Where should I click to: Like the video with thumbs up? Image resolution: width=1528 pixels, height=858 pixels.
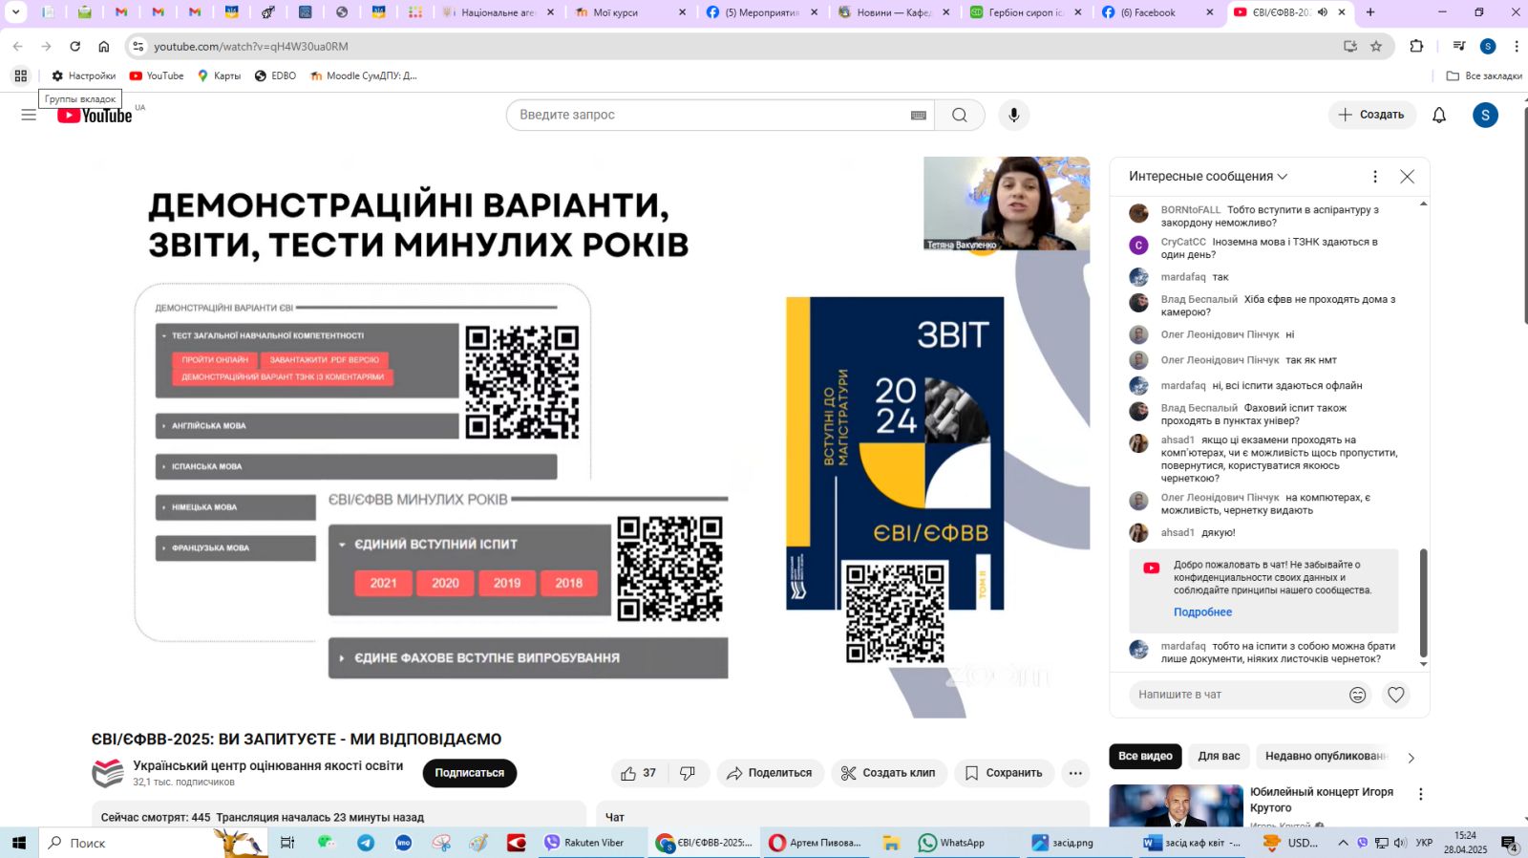tap(638, 773)
